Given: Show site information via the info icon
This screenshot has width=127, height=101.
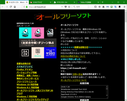Looking at the screenshot, I should point(24,7).
